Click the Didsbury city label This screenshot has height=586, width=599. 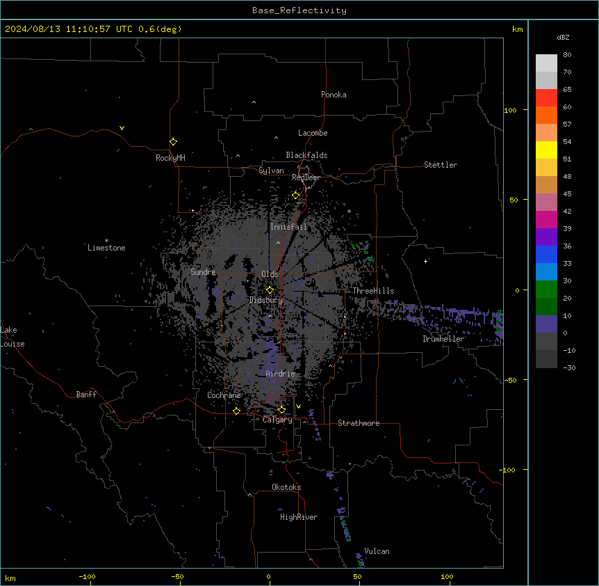pos(266,300)
